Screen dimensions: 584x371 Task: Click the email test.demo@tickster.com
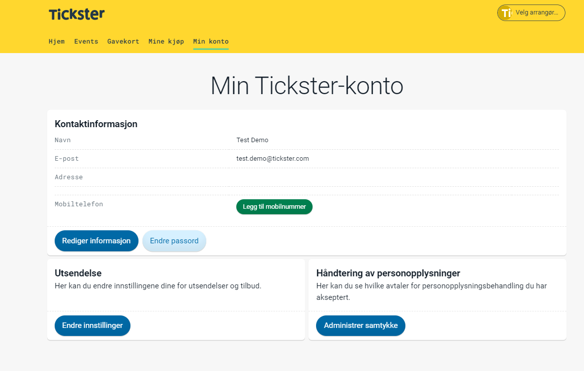pyautogui.click(x=273, y=158)
